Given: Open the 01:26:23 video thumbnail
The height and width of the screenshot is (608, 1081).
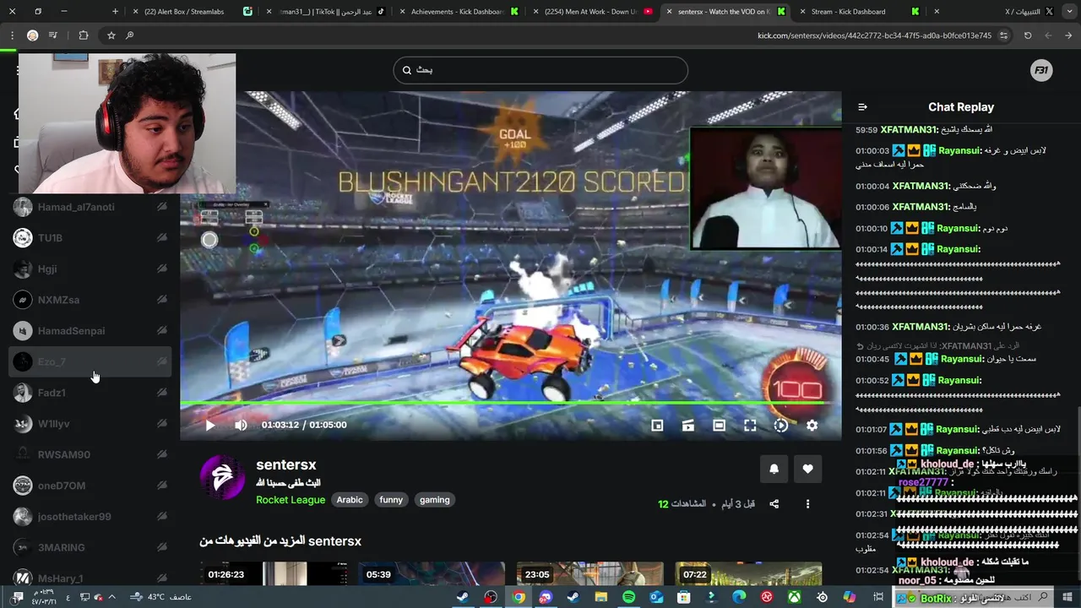Looking at the screenshot, I should (x=273, y=574).
